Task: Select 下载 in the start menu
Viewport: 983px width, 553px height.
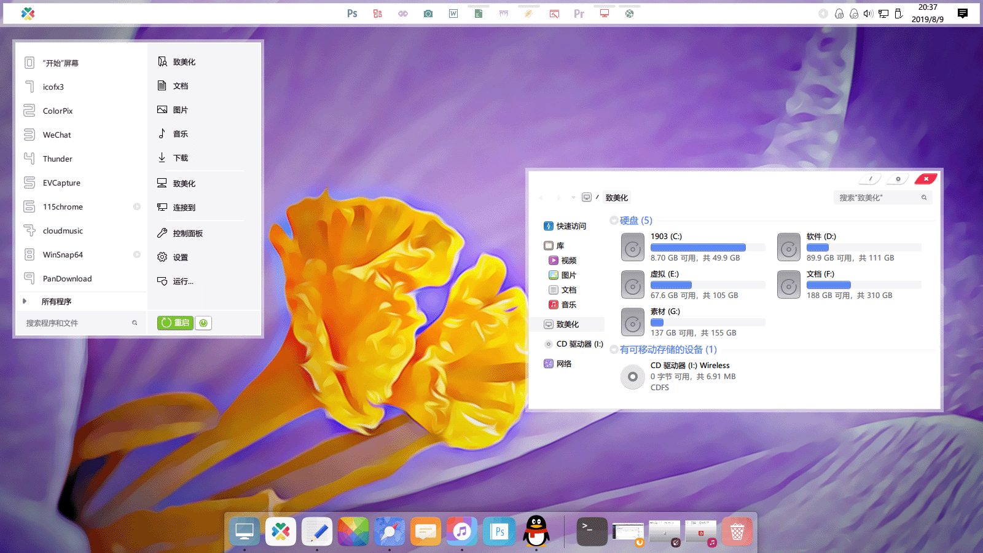Action: point(180,158)
